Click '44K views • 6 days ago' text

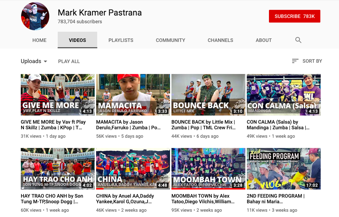[x=195, y=136]
